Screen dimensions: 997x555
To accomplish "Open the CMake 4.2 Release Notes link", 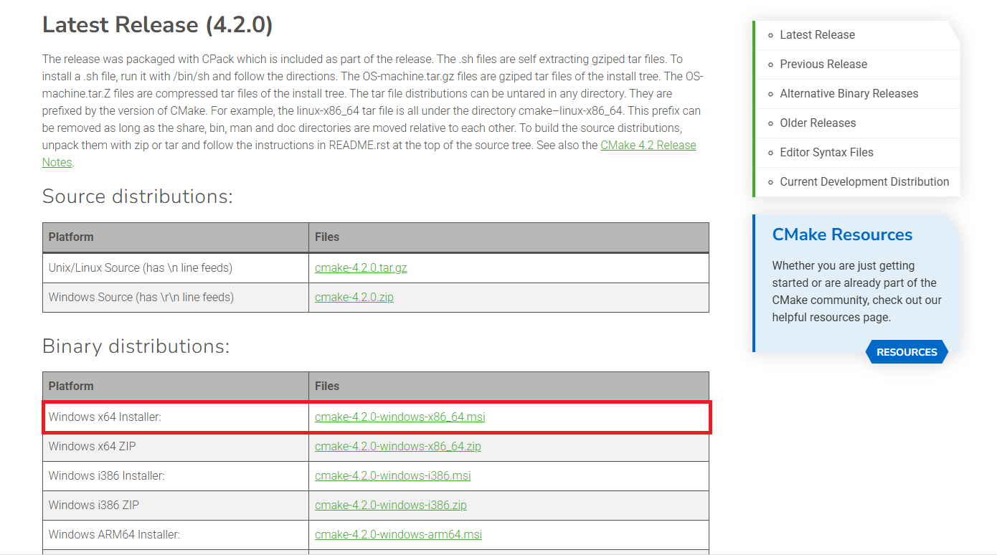I will click(x=648, y=145).
